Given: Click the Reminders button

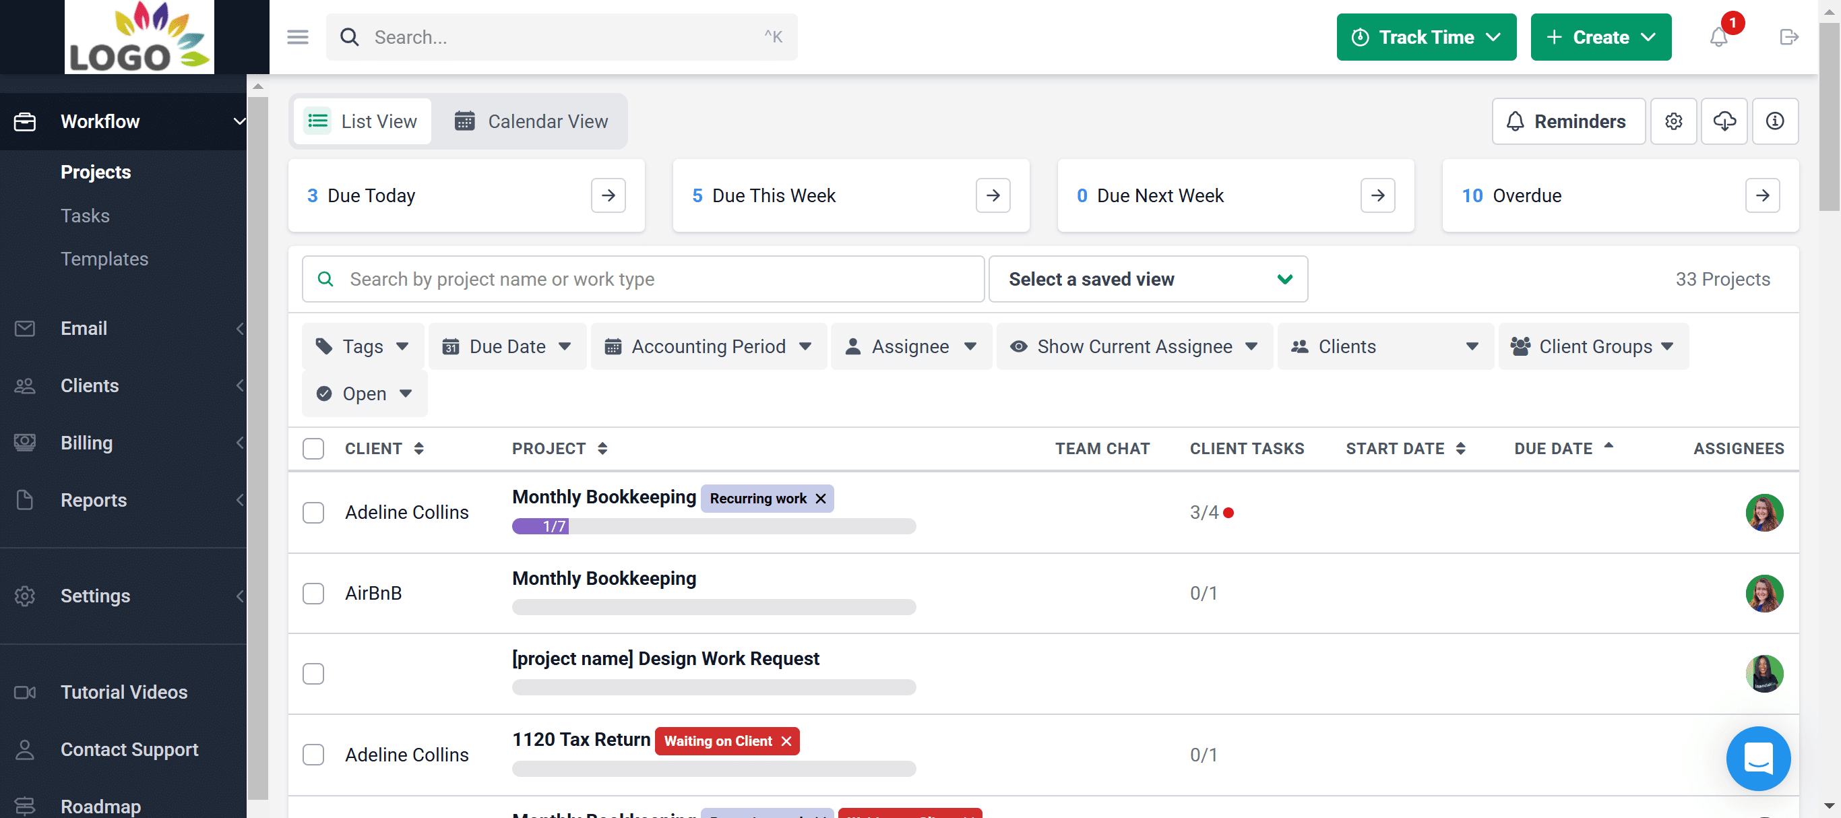Looking at the screenshot, I should 1569,121.
